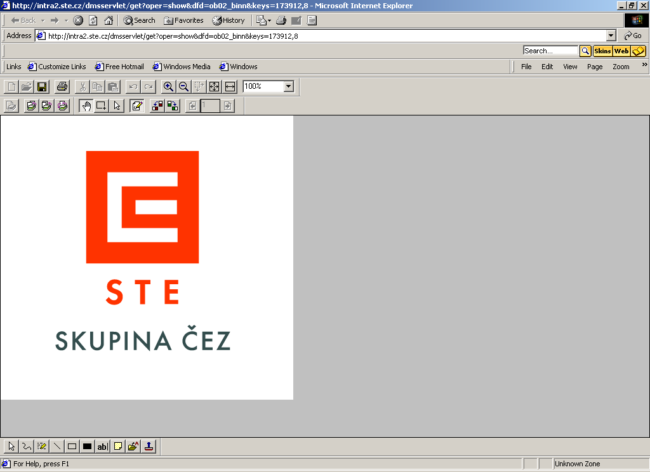Screen dimensions: 650x472
Task: Select the Typed text 'ab|' annotation tool
Action: pos(102,447)
